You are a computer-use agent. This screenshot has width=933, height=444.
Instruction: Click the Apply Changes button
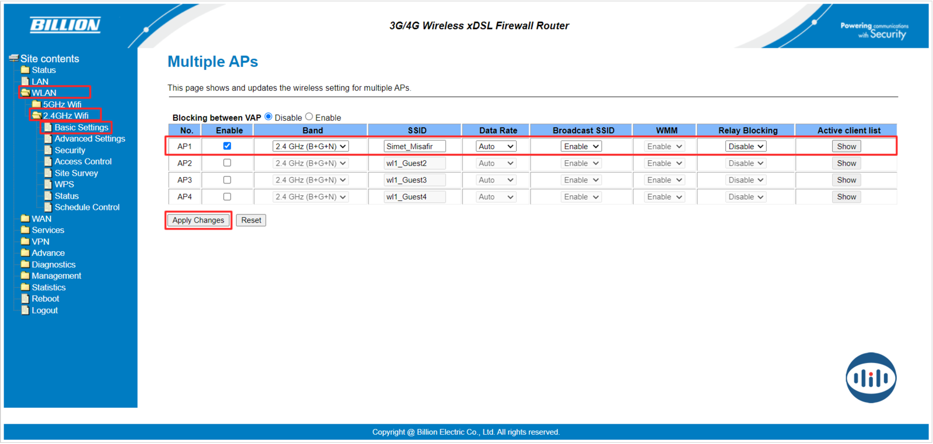click(x=198, y=220)
